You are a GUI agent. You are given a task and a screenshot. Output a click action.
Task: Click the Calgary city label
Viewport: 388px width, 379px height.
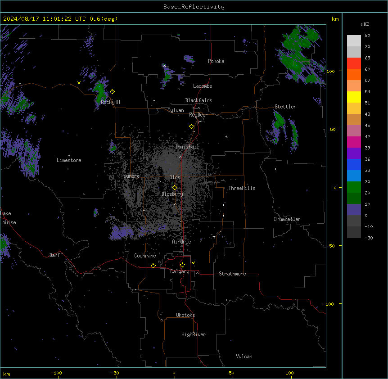click(180, 271)
